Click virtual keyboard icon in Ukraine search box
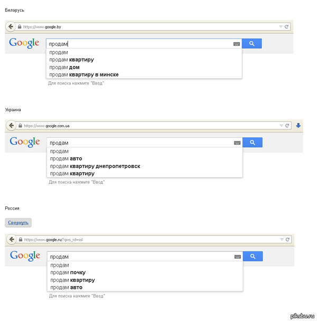This screenshot has height=322, width=317. [x=237, y=143]
